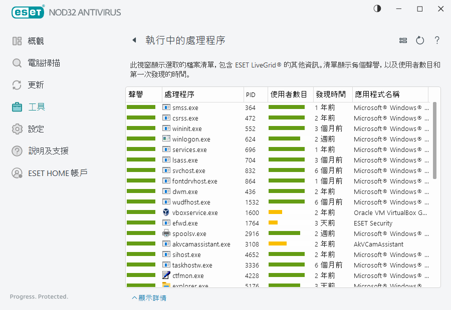Click the 概觀 sidebar icon
This screenshot has height=310, width=451.
[17, 41]
